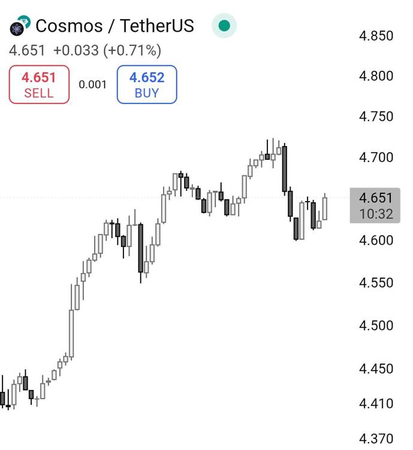The height and width of the screenshot is (450, 413).
Task: Select the gray current price label showing 10:32
Action: click(x=375, y=205)
